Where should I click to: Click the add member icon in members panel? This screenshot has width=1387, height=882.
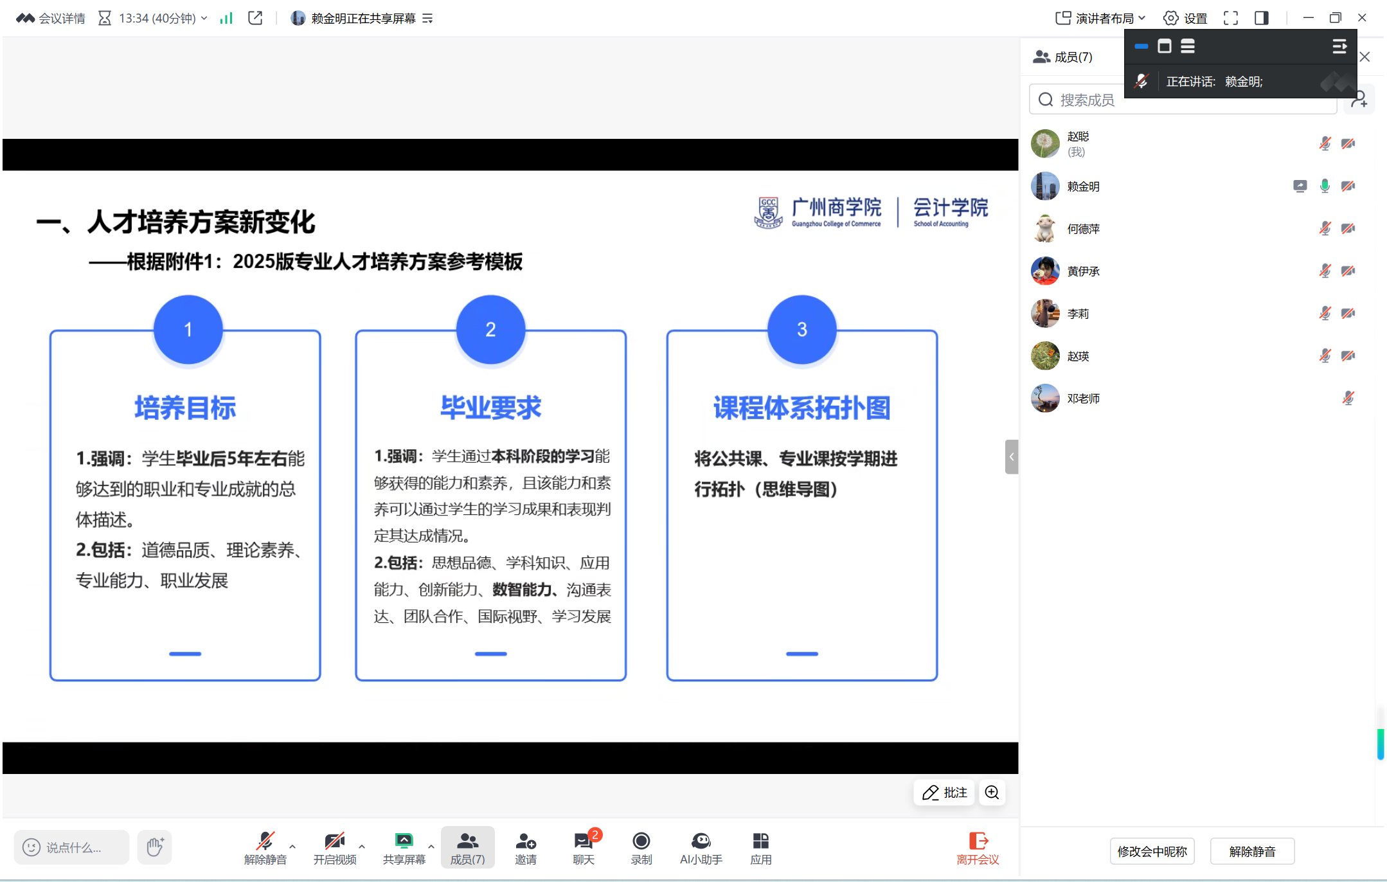tap(1359, 100)
